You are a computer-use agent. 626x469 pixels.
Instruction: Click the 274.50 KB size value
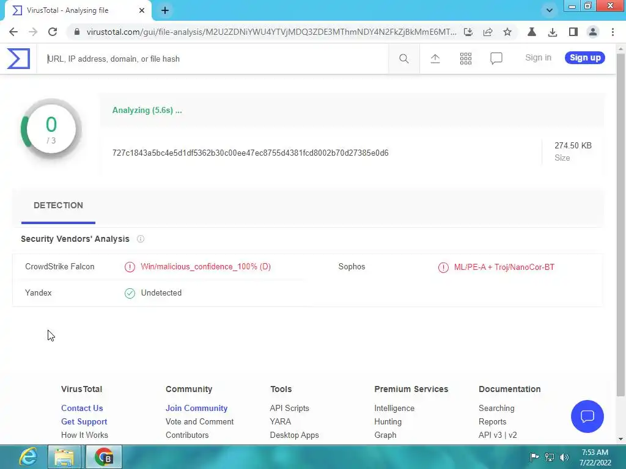click(573, 145)
